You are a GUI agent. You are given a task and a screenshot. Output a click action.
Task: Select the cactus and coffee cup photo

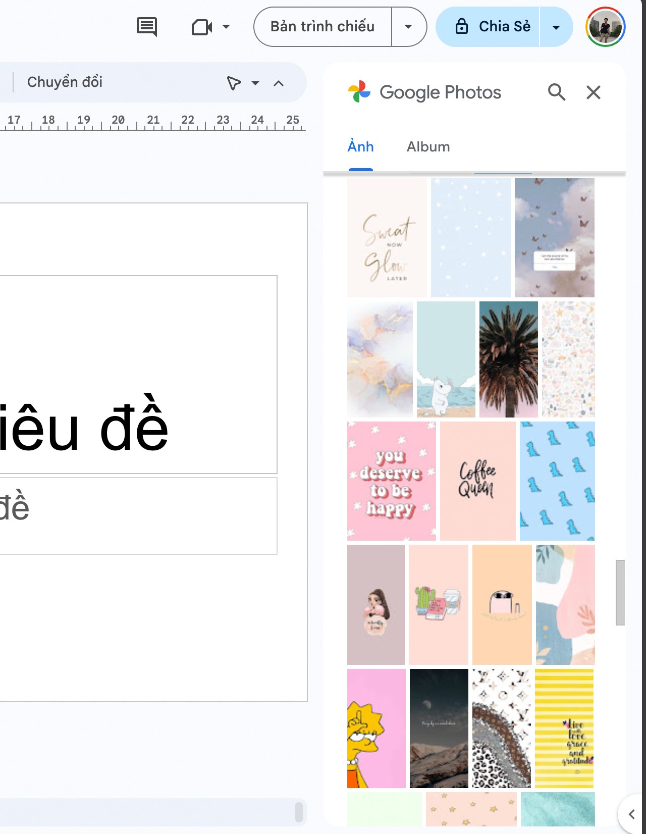point(439,605)
